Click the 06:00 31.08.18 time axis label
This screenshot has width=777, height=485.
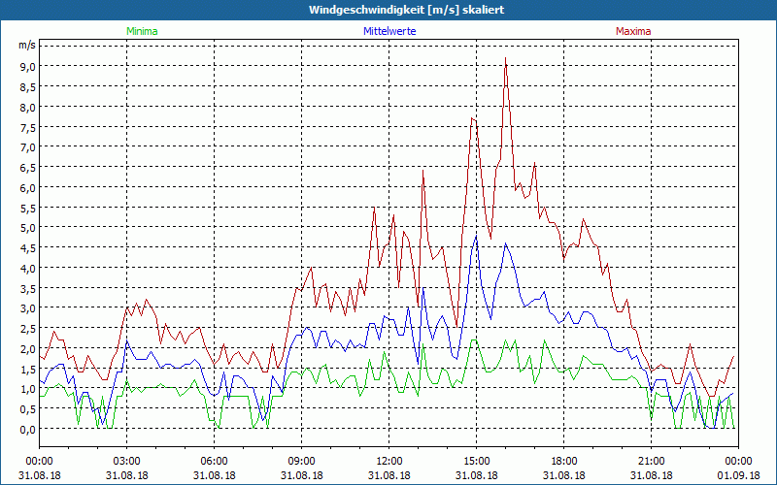[214, 469]
